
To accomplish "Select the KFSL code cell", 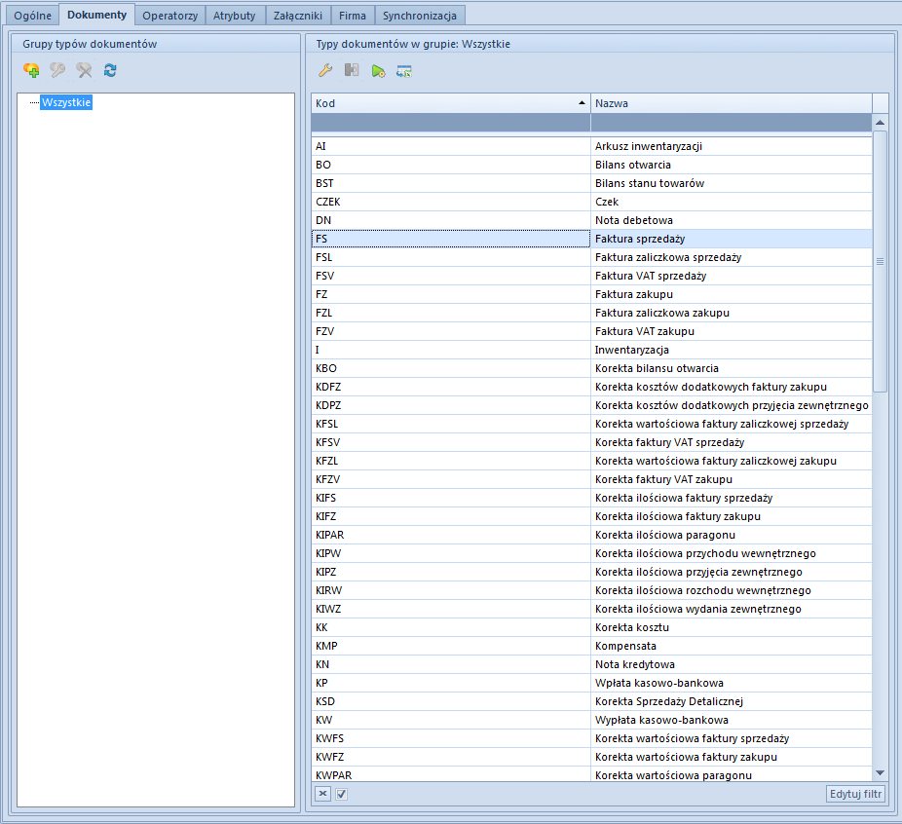I will (450, 424).
